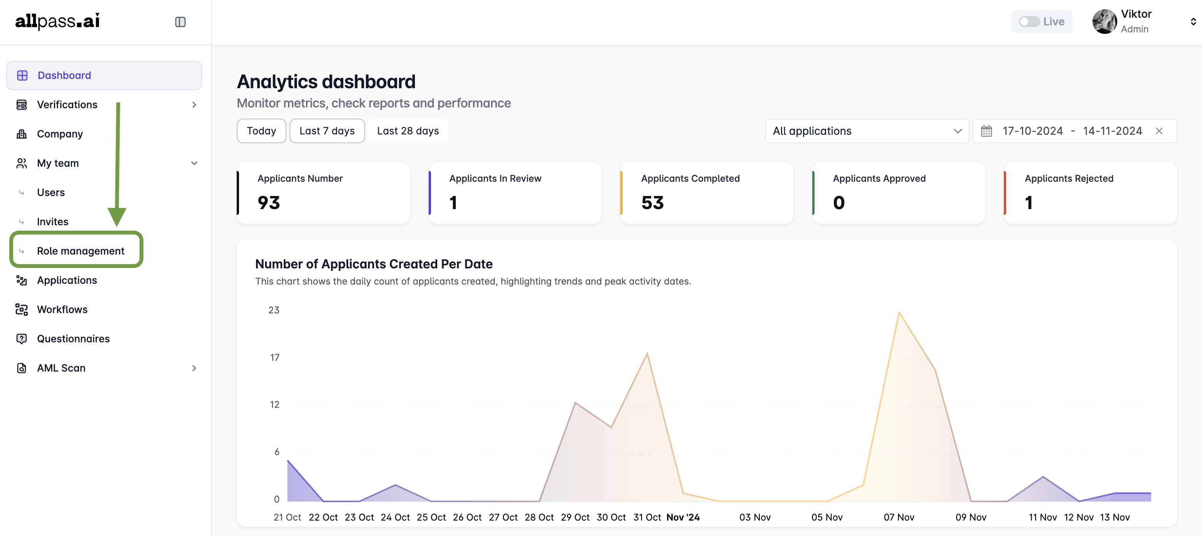Click the Verifications stack icon
1202x536 pixels.
[22, 105]
